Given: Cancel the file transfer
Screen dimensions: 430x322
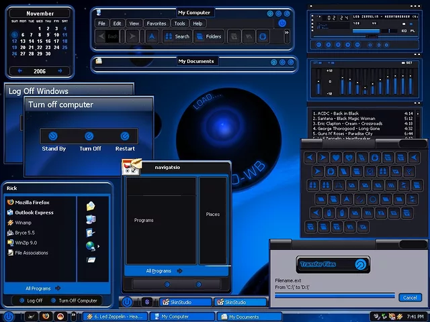Looking at the screenshot, I should 409,297.
